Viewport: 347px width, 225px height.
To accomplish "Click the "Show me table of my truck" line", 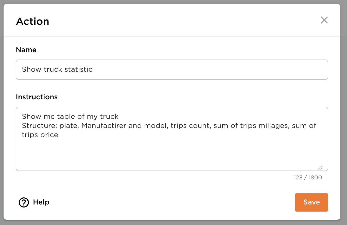I will [70, 117].
